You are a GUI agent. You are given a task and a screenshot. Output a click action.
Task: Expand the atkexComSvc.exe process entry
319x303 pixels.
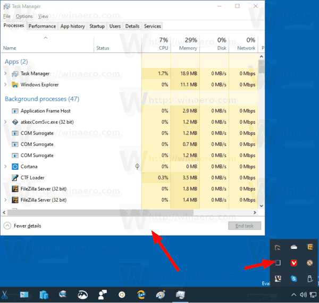pyautogui.click(x=5, y=122)
